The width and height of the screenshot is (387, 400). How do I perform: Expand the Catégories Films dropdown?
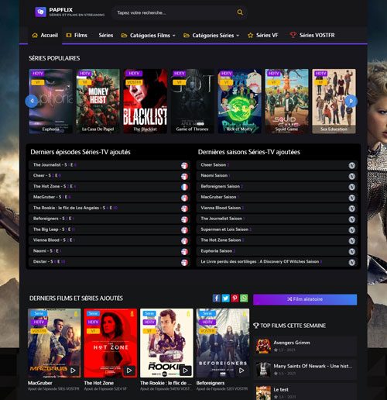point(149,36)
